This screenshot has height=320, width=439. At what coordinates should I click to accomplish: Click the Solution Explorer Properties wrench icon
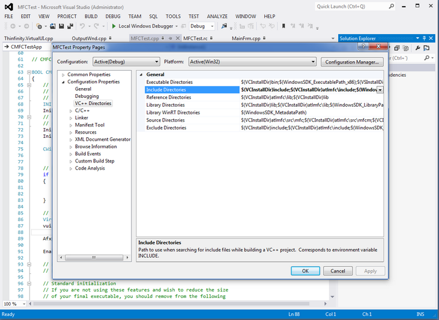coord(418,48)
